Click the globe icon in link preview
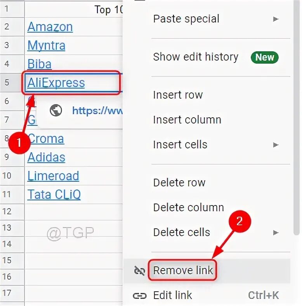 [56, 110]
